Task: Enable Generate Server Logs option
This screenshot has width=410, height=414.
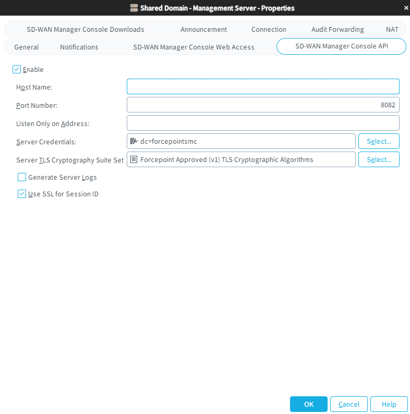Action: pyautogui.click(x=22, y=177)
